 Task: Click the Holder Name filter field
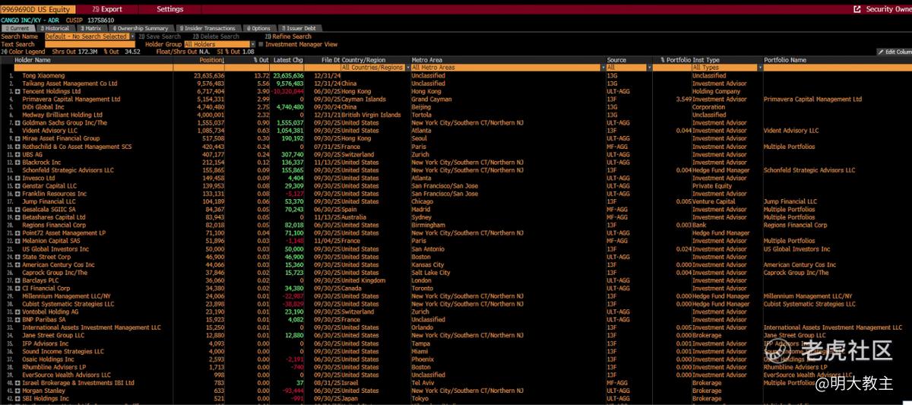pos(93,68)
